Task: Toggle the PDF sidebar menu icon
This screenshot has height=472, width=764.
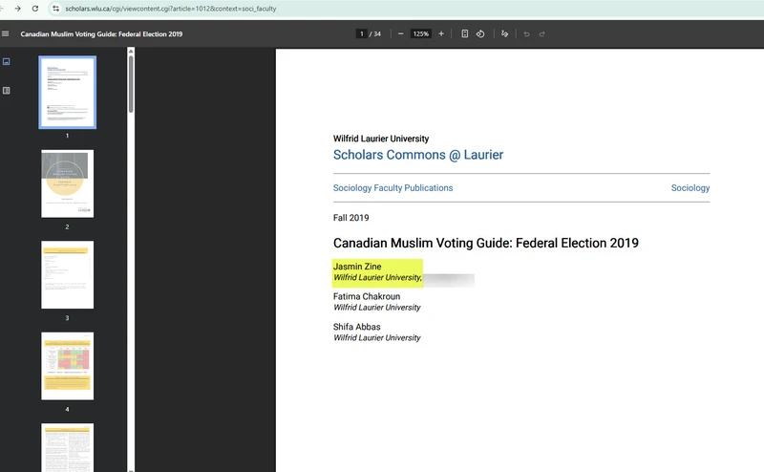Action: tap(6, 33)
